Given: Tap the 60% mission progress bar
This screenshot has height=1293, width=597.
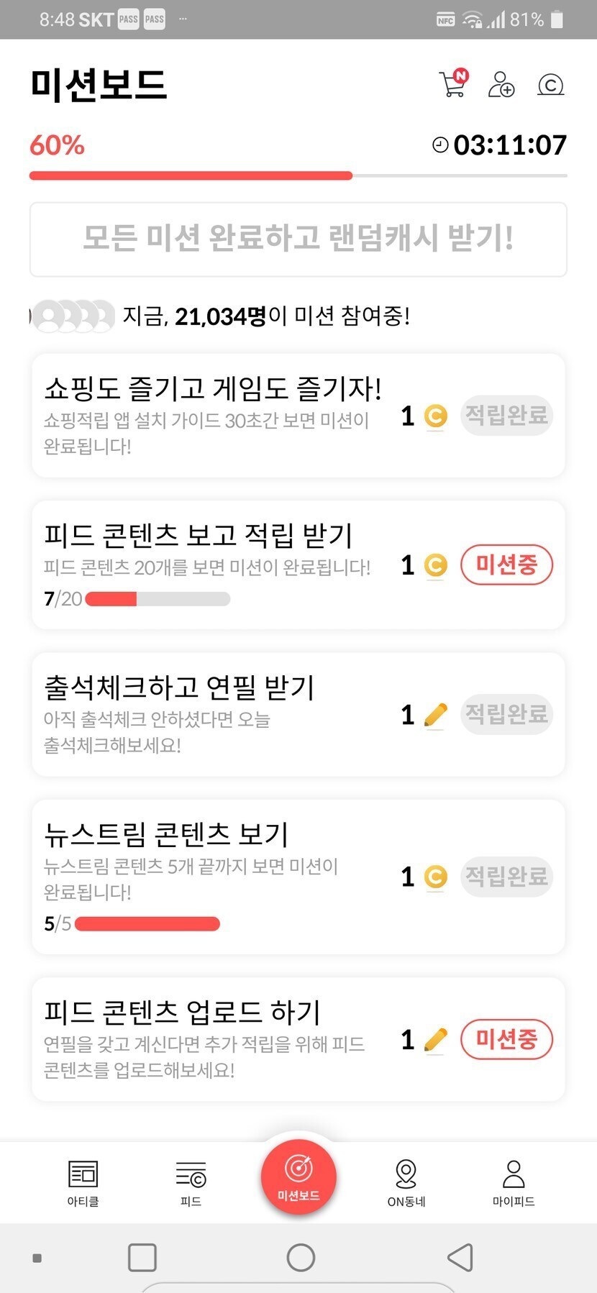Looking at the screenshot, I should tap(298, 175).
